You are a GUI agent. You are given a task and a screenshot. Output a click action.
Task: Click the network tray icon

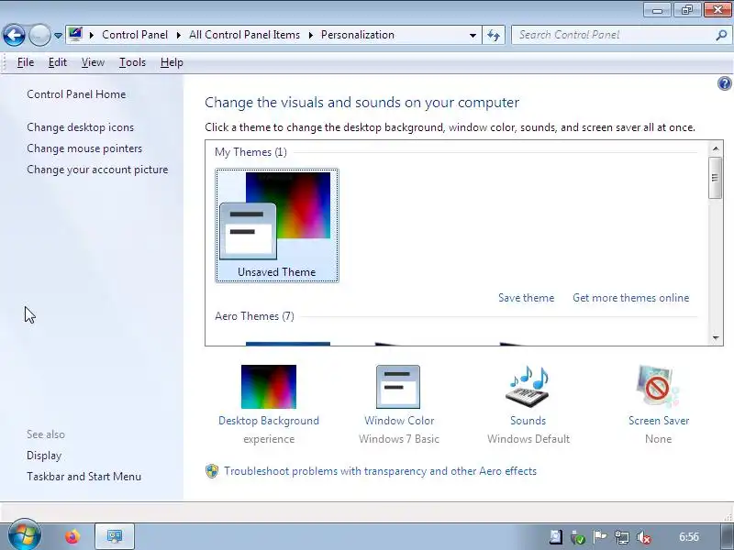point(622,537)
